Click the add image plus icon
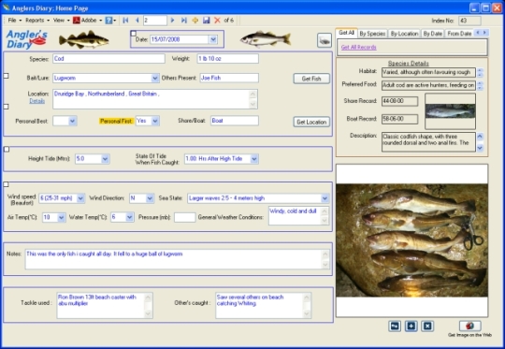This screenshot has height=349, width=505. (411, 327)
